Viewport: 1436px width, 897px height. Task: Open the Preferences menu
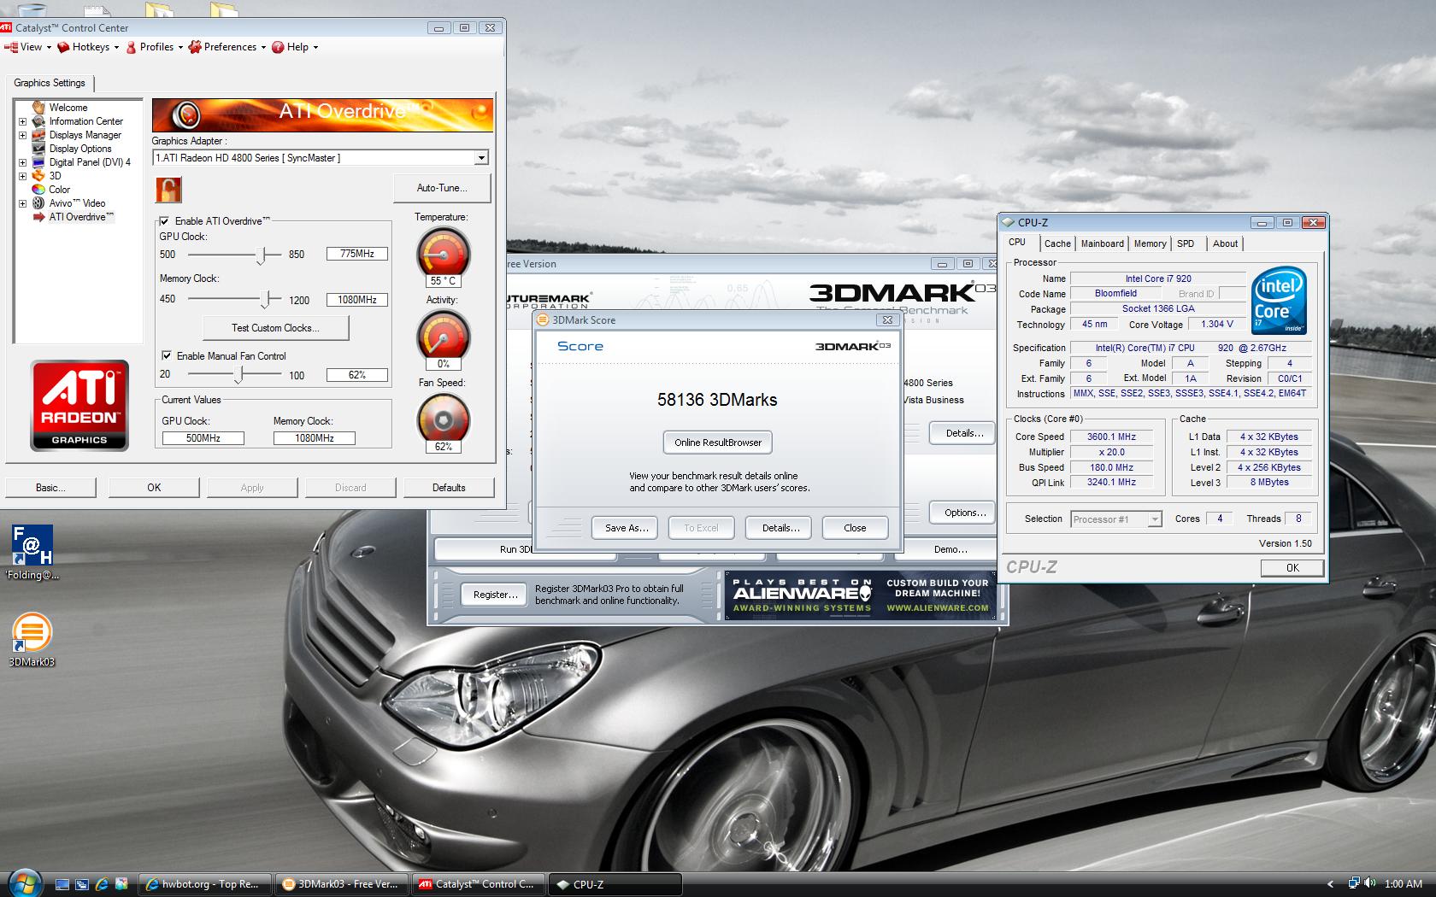pos(228,47)
